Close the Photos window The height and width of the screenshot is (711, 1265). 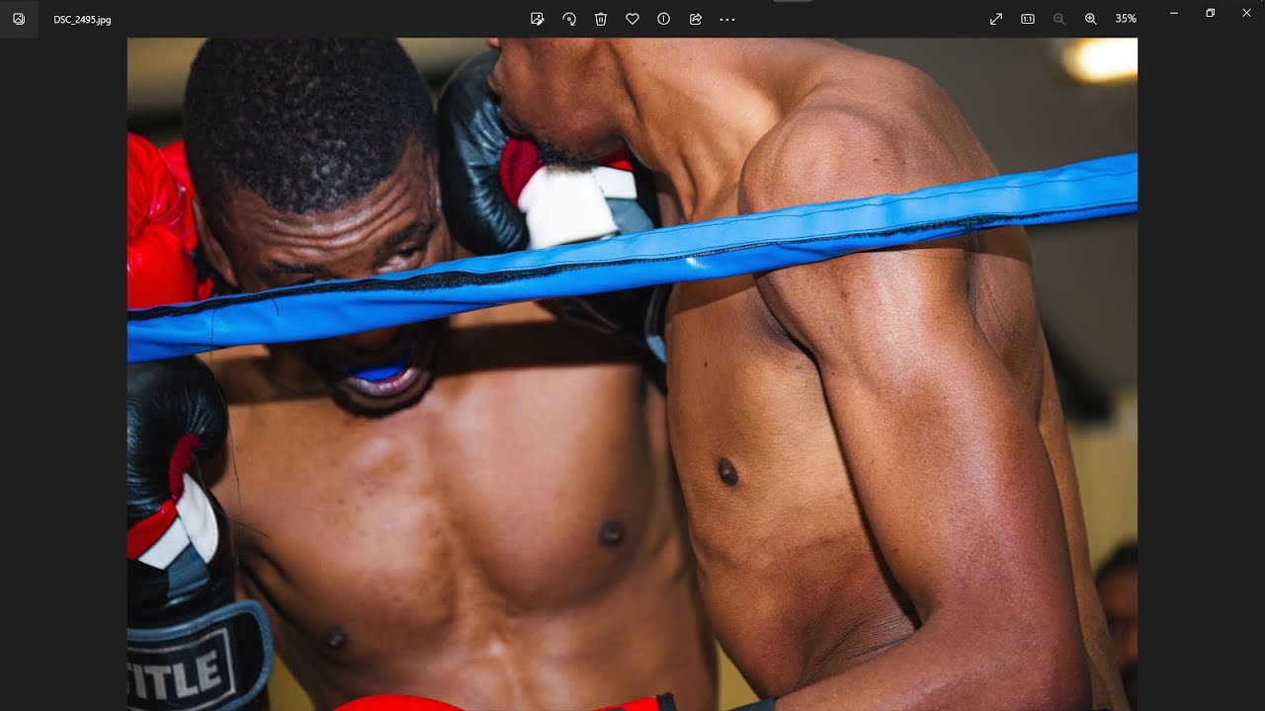coord(1246,13)
